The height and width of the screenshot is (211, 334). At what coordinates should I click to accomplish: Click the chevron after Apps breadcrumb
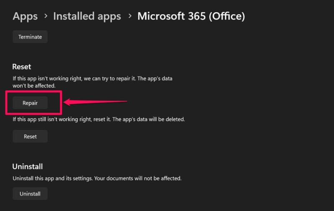[46, 17]
